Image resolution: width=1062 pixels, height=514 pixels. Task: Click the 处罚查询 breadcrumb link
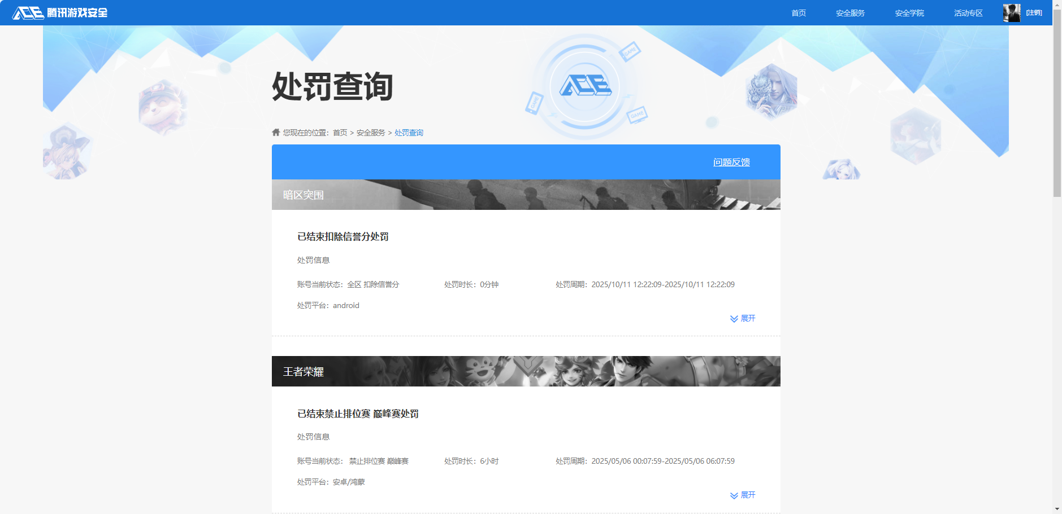click(x=409, y=133)
